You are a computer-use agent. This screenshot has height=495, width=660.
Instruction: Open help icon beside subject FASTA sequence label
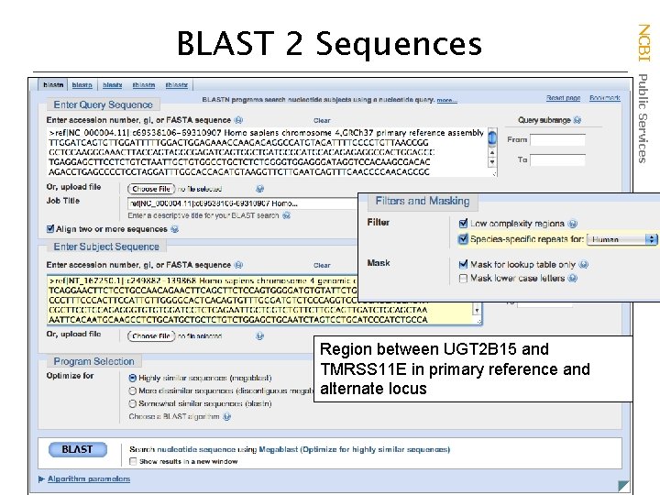[x=238, y=265]
